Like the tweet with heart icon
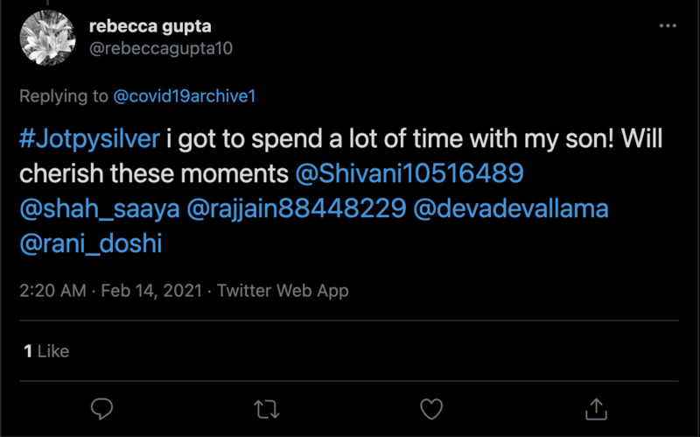 click(x=431, y=408)
